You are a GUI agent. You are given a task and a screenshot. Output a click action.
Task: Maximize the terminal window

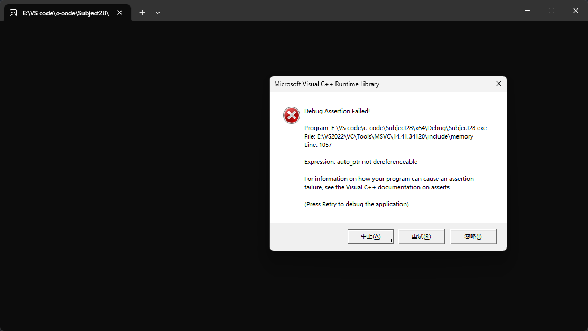(551, 11)
